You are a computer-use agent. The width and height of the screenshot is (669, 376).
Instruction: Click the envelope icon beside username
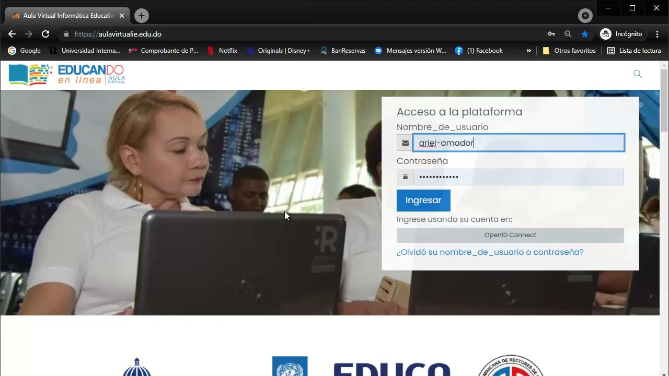405,143
